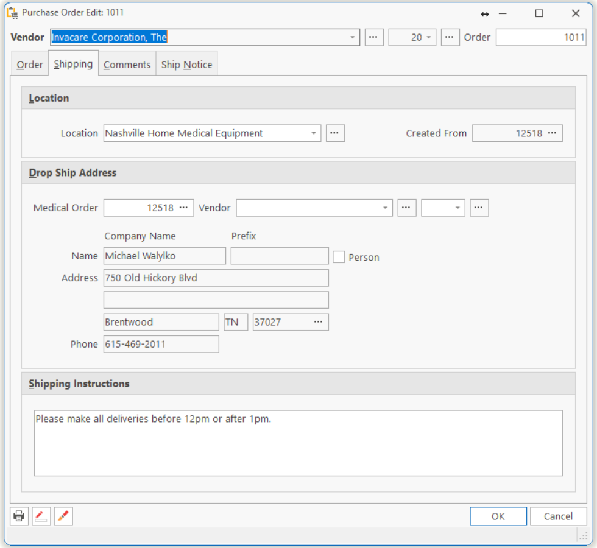Screen dimensions: 597x548
Task: Click in the Shipping Instructions text box
Action: (x=298, y=443)
